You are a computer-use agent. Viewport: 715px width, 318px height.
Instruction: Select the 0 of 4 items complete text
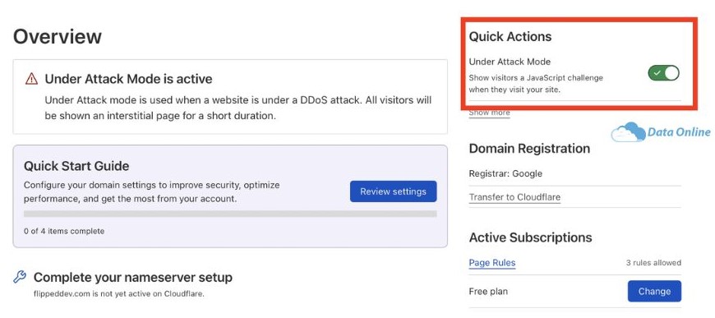coord(64,232)
